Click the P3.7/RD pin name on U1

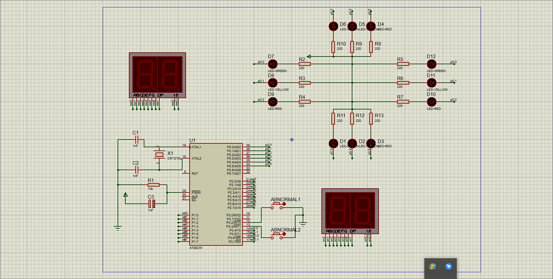click(x=235, y=242)
